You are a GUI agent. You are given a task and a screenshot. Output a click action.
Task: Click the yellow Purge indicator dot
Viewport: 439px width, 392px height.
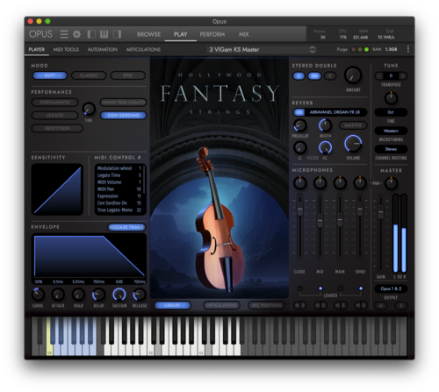point(360,49)
